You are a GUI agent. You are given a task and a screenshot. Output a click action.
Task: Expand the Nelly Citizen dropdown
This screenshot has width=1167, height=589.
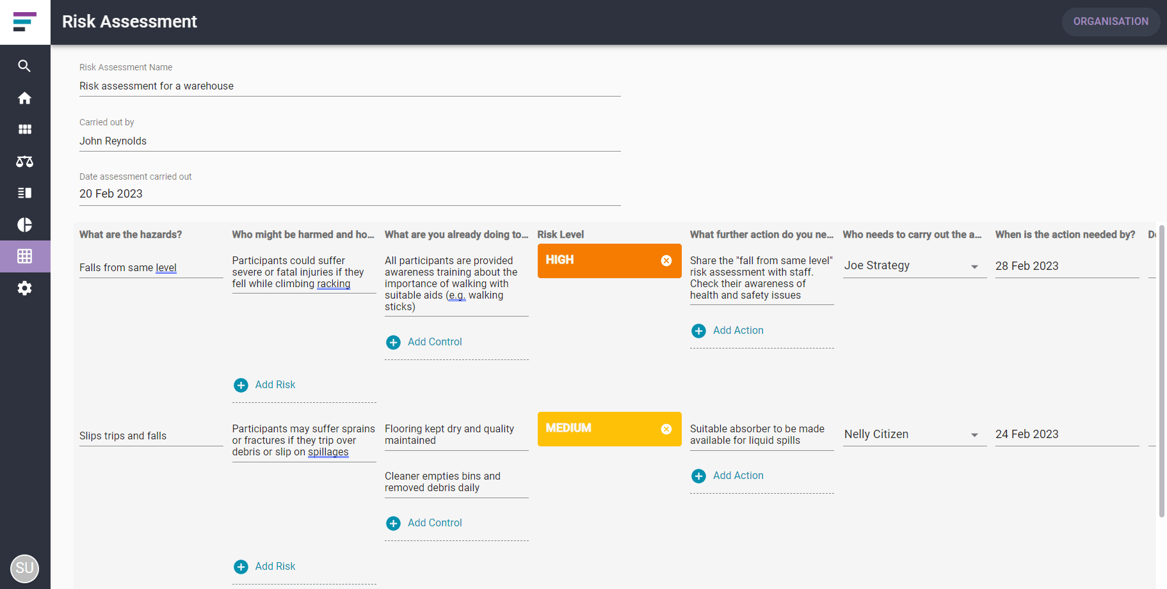[974, 435]
